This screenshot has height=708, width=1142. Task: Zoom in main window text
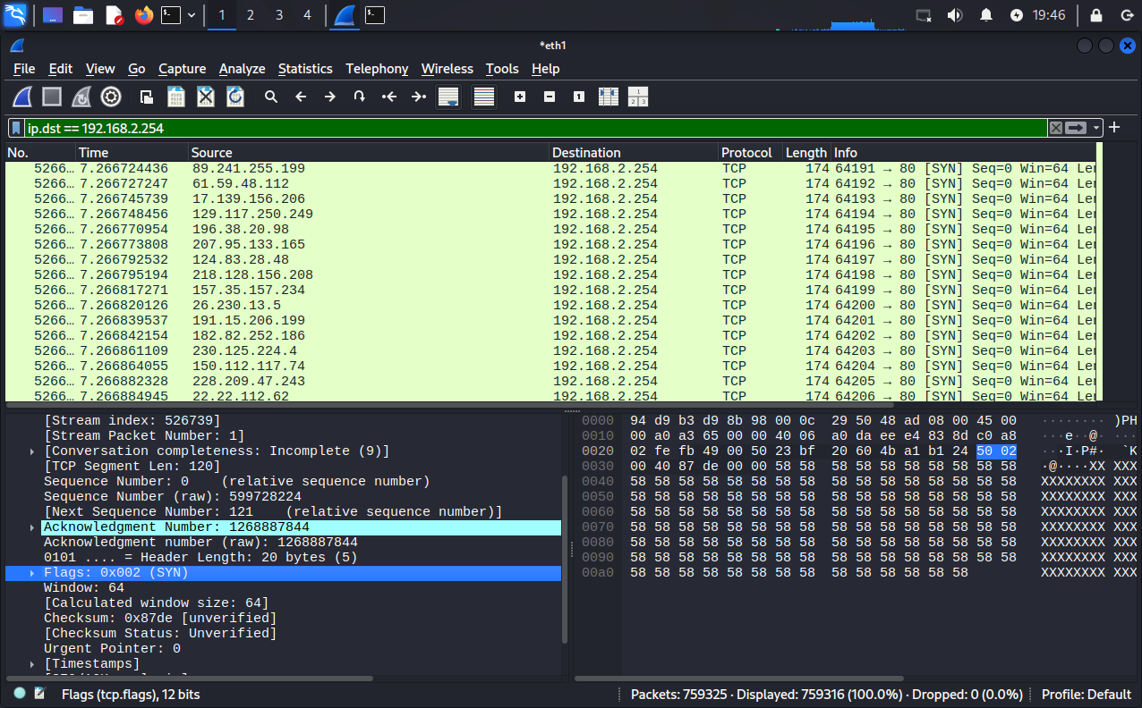coord(520,97)
